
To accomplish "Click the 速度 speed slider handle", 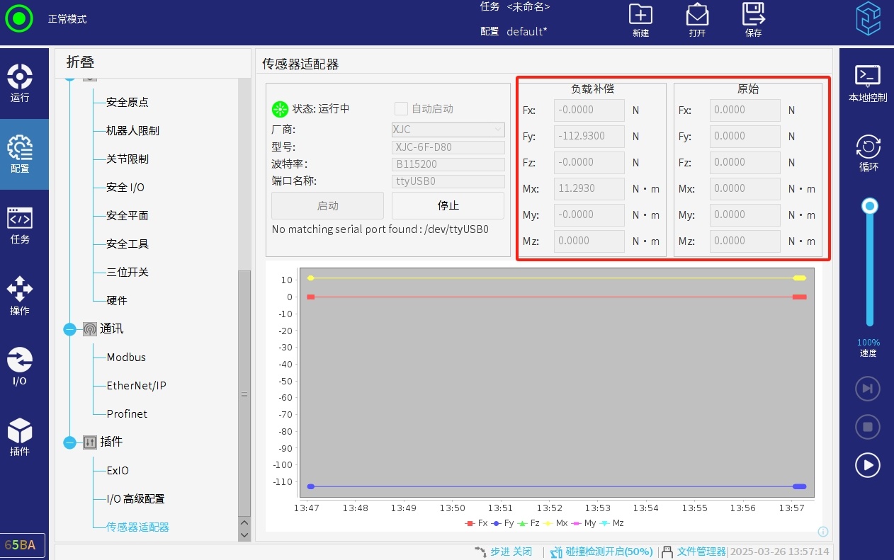I will pyautogui.click(x=870, y=206).
